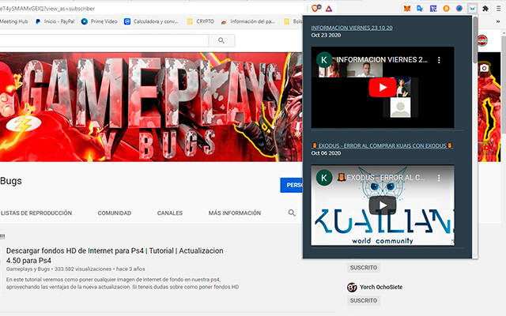Switch to LISTAS DE REPRODUCCIÓN tab

[x=36, y=213]
